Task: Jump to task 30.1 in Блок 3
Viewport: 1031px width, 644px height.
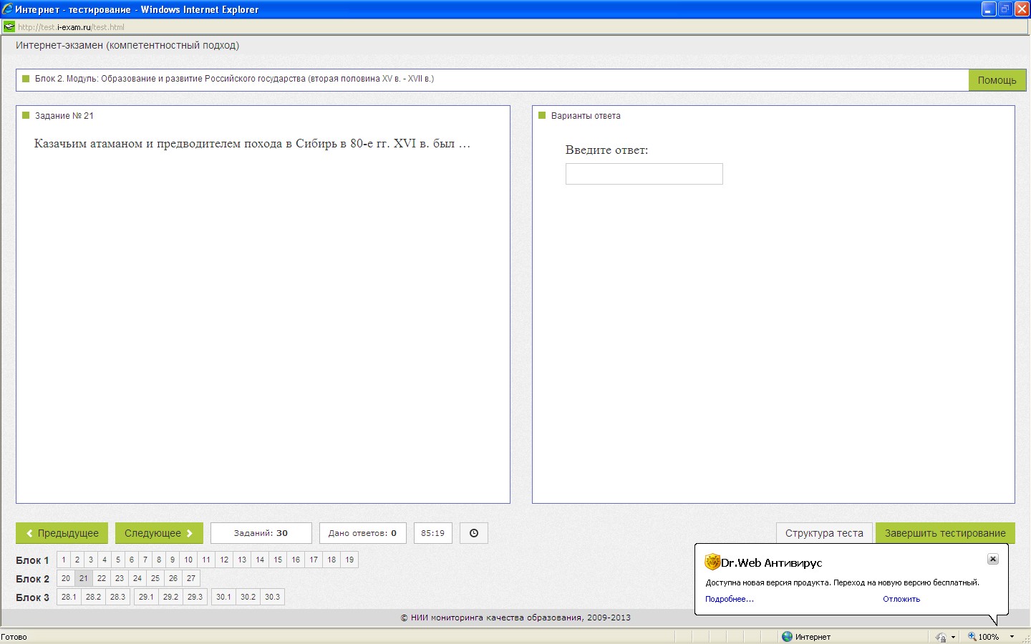Action: [x=223, y=597]
